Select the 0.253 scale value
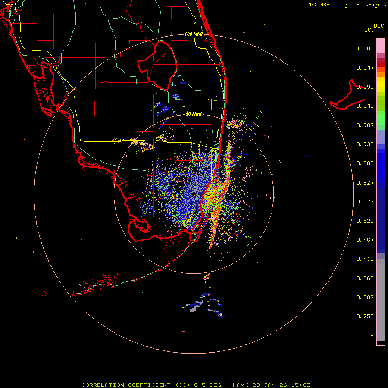The width and height of the screenshot is (388, 388). (x=365, y=316)
